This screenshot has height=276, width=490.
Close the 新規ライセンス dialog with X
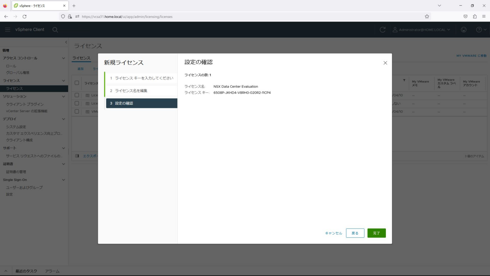[x=385, y=63]
